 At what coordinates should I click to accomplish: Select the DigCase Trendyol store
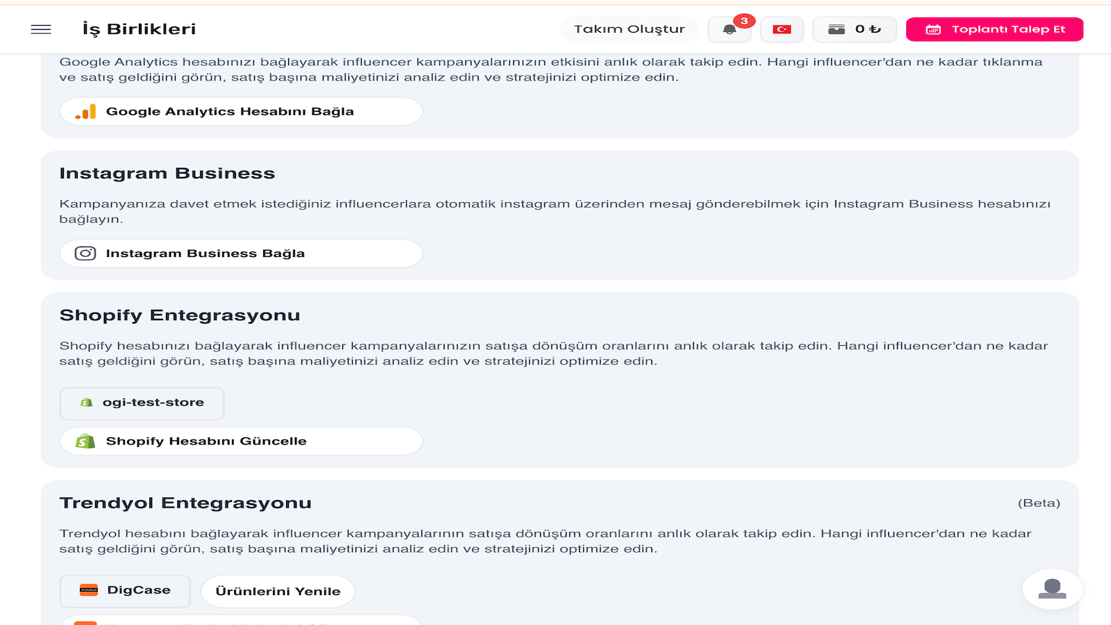(x=125, y=590)
